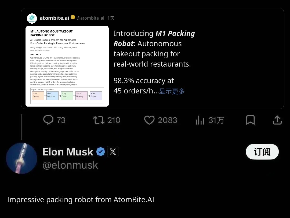The height and width of the screenshot is (218, 290).
Task: Click the share upload arrow icon
Action: [x=277, y=120]
